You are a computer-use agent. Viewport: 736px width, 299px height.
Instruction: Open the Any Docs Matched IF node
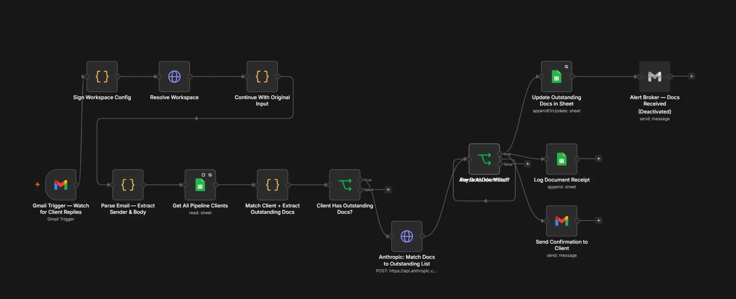coord(484,159)
